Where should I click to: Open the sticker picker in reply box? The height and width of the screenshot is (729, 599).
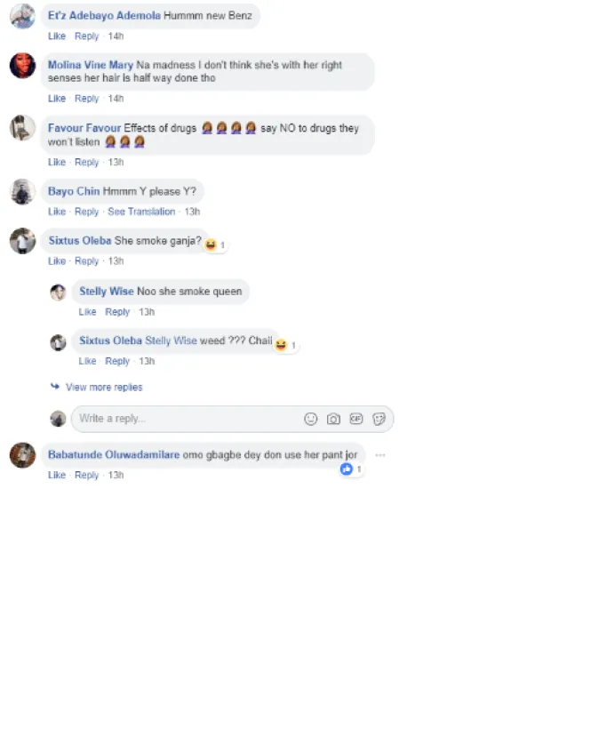pyautogui.click(x=379, y=419)
